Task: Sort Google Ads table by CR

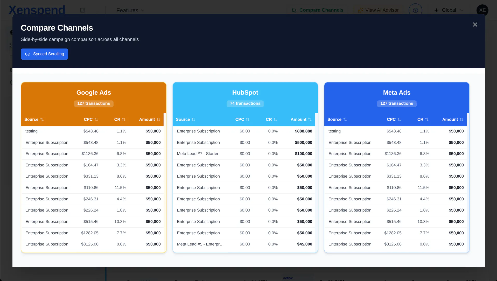Action: pyautogui.click(x=120, y=120)
